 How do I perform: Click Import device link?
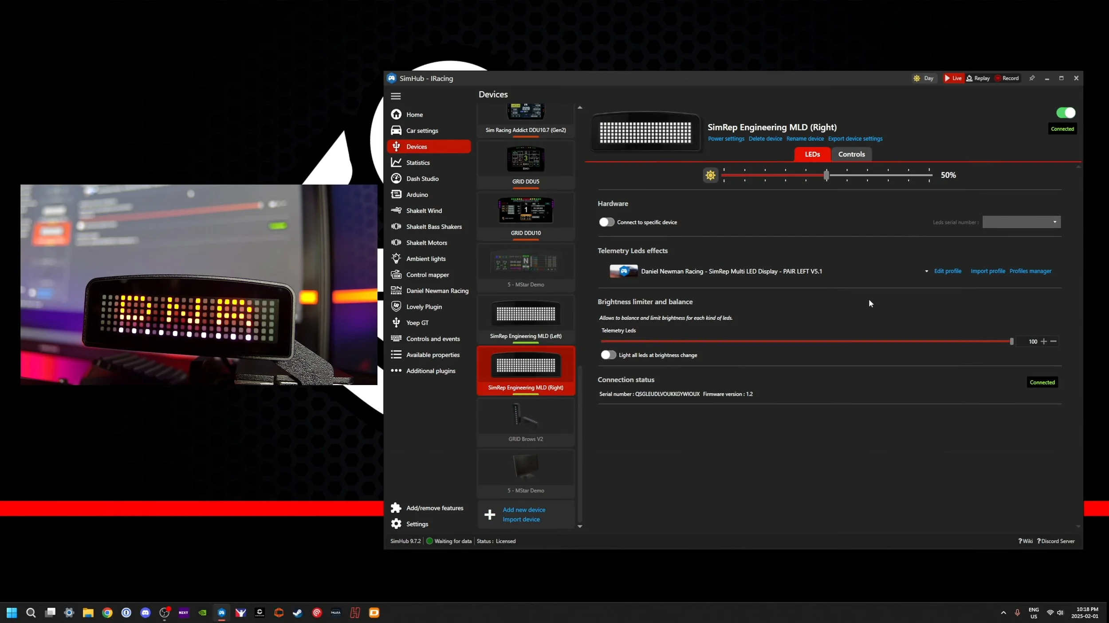tap(521, 519)
